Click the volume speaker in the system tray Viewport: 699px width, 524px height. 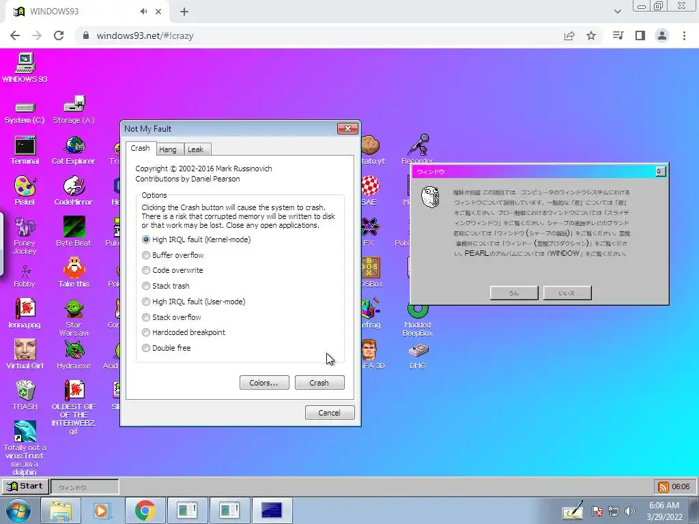[630, 511]
